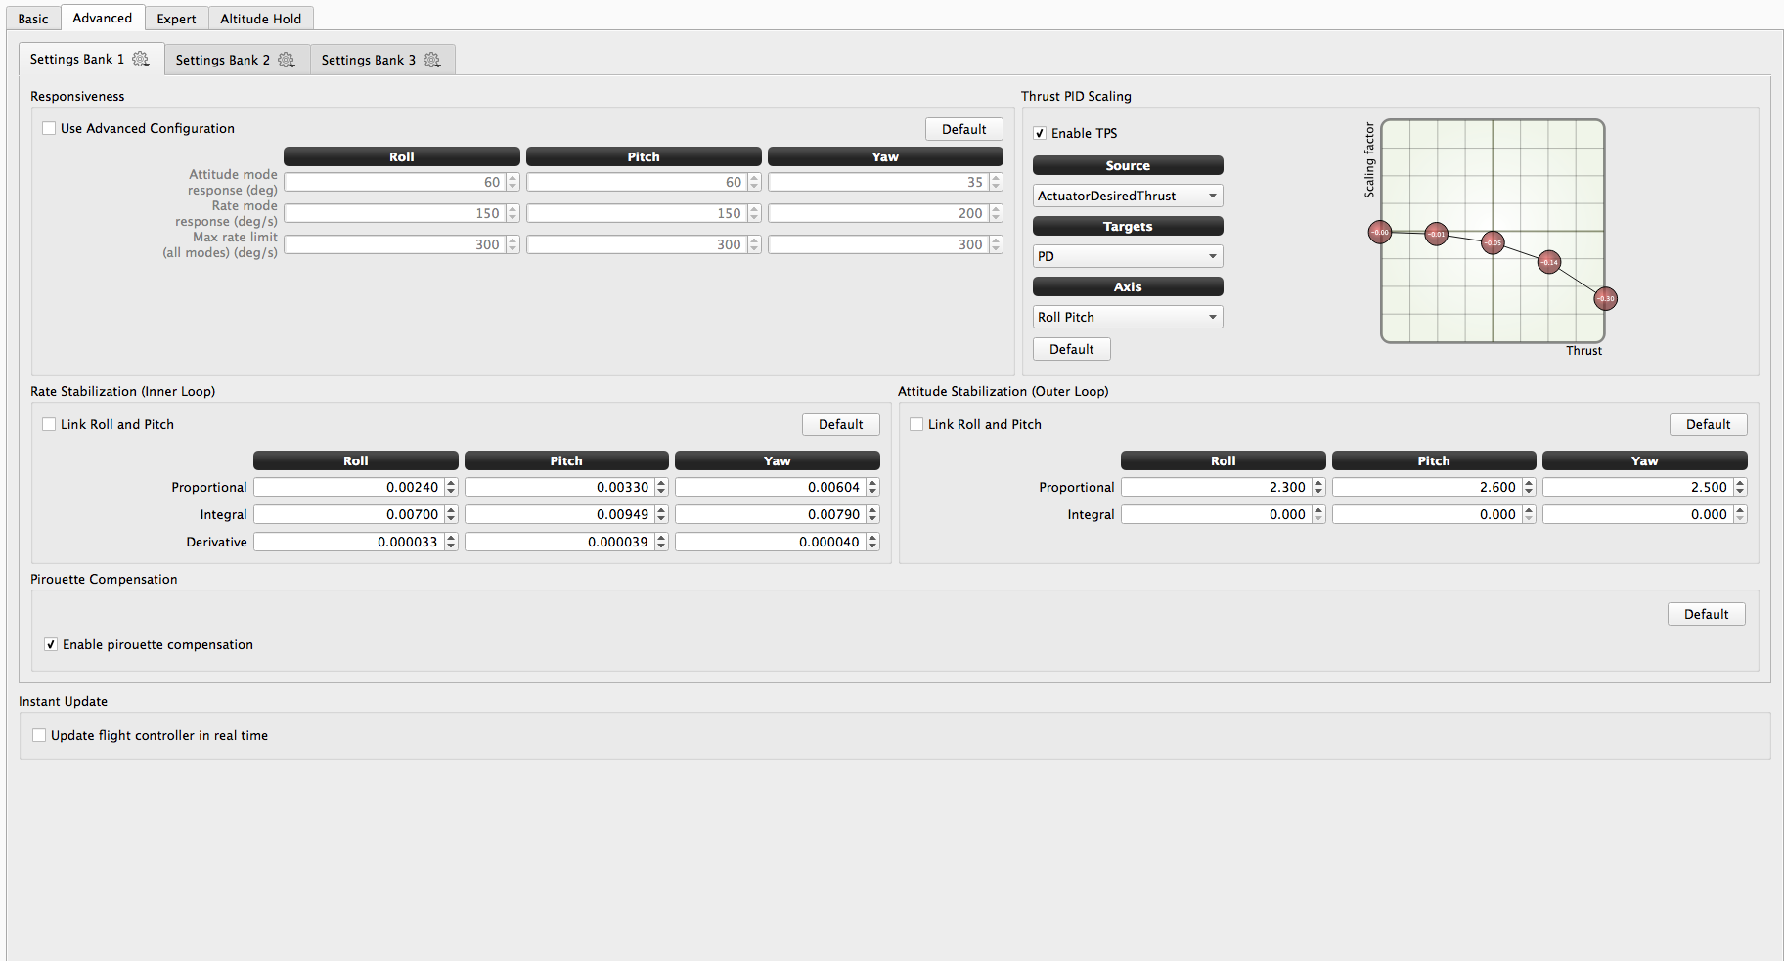
Task: Switch to the Expert tab
Action: click(x=176, y=19)
